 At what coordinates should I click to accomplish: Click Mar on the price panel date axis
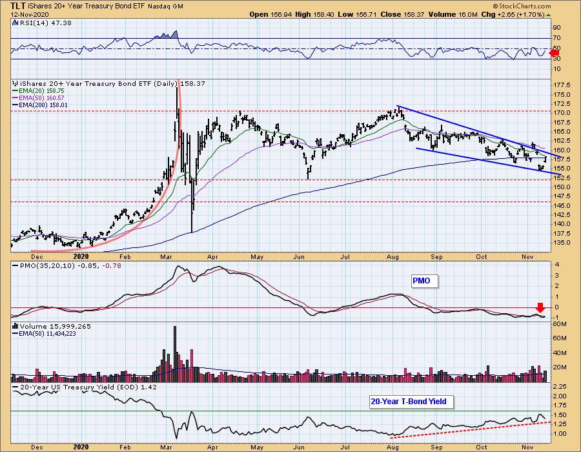click(166, 257)
